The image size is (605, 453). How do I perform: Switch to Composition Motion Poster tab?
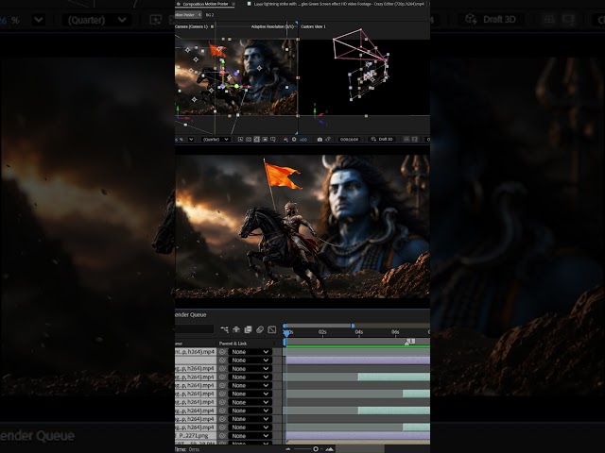tap(205, 4)
